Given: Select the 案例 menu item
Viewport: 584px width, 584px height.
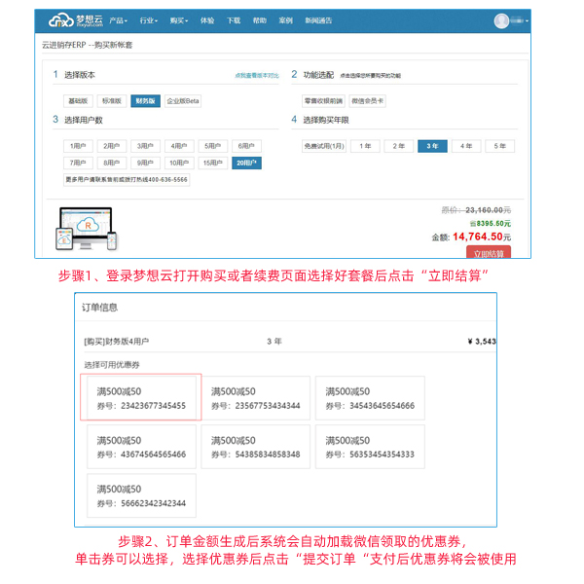Looking at the screenshot, I should pyautogui.click(x=285, y=20).
